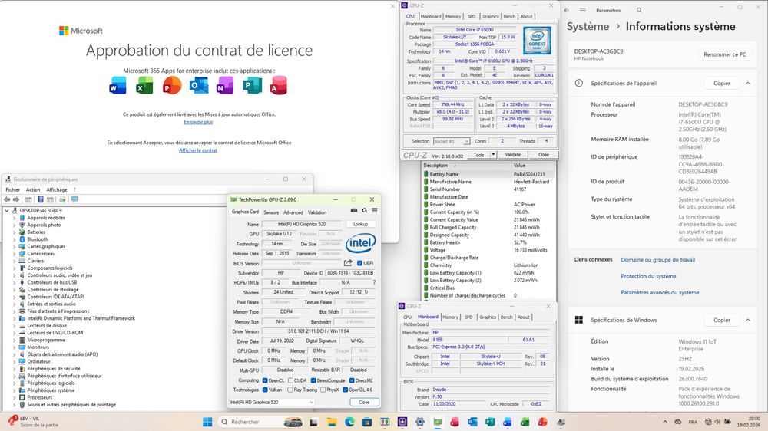The image size is (768, 431).
Task: Open Bench tab in top CPU-Z window
Action: tap(509, 17)
